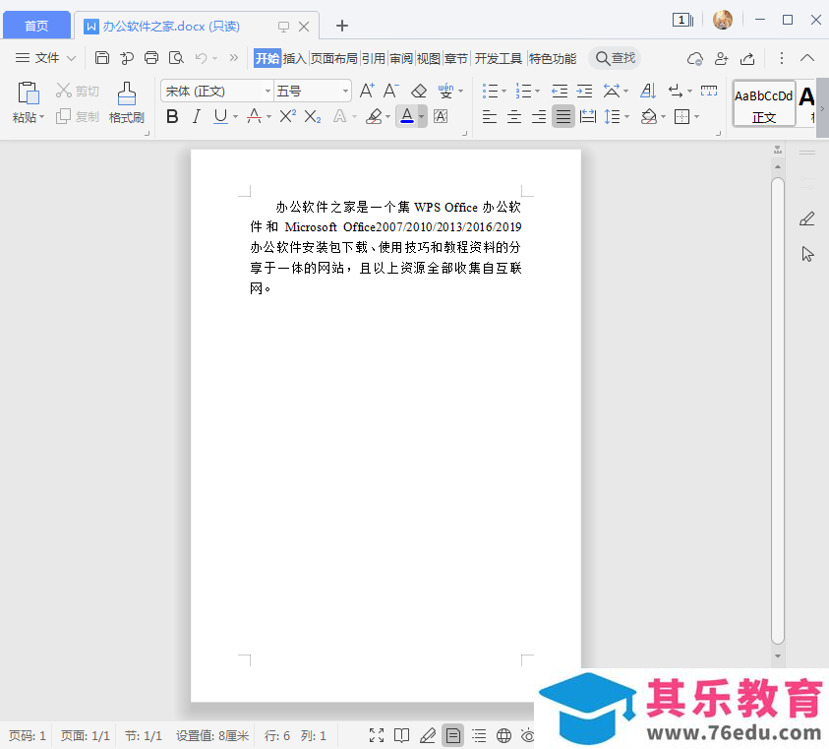Screen dimensions: 829x749
Task: Decrease font size with A- icon
Action: tap(390, 91)
